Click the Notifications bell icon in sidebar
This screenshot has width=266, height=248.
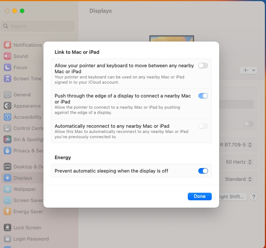pos(7,45)
